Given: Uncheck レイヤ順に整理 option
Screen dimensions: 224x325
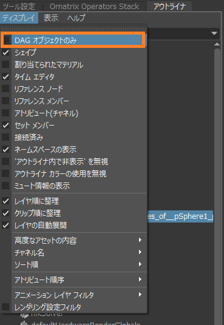Looking at the screenshot, I should (x=5, y=201).
